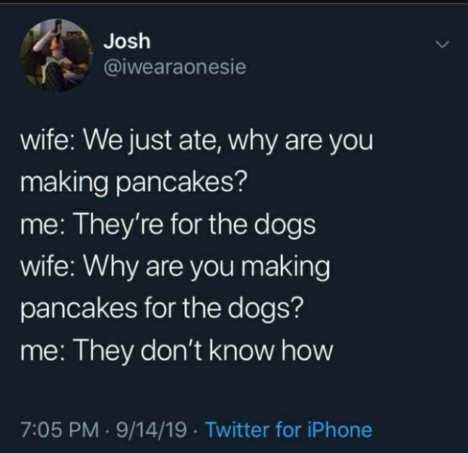The height and width of the screenshot is (453, 468).
Task: Select the line 'wife: Why are you making'
Action: (175, 267)
